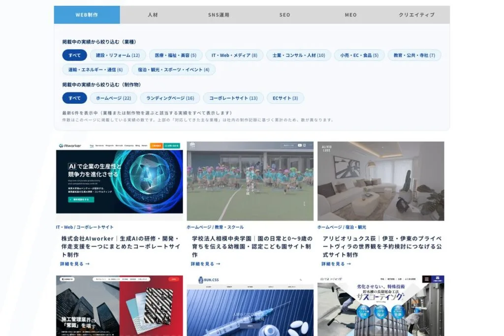Open the kindergarten children playing thumbnail

pos(250,181)
